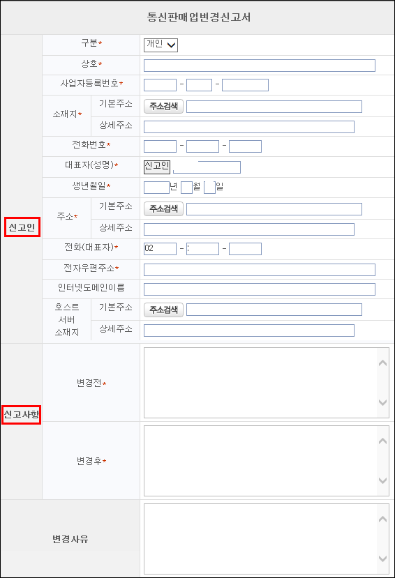Click the 변경사유 label

pyautogui.click(x=70, y=539)
